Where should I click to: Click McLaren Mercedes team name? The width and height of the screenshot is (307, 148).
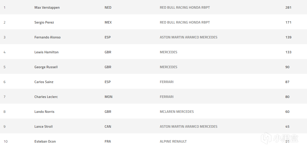177,112
